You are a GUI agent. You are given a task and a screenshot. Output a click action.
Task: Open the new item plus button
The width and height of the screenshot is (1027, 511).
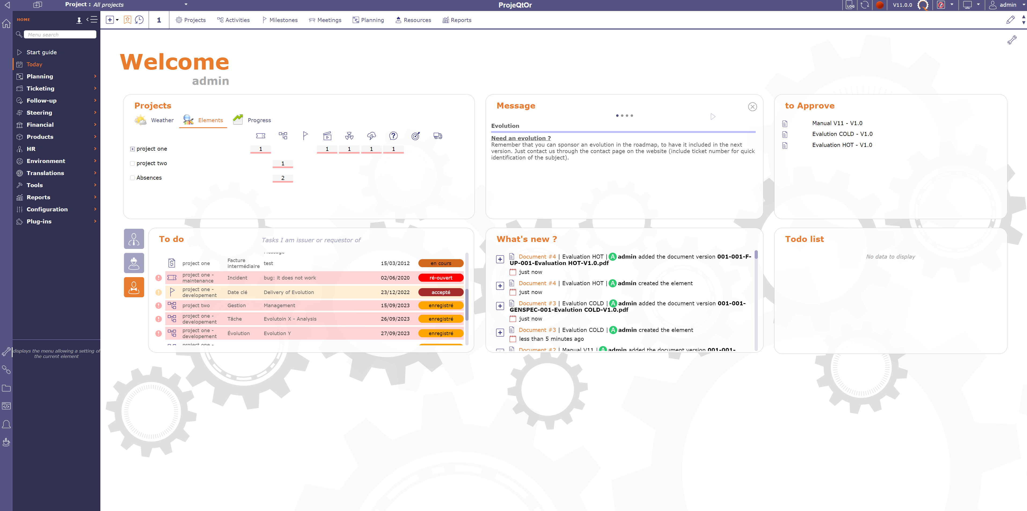tap(110, 20)
